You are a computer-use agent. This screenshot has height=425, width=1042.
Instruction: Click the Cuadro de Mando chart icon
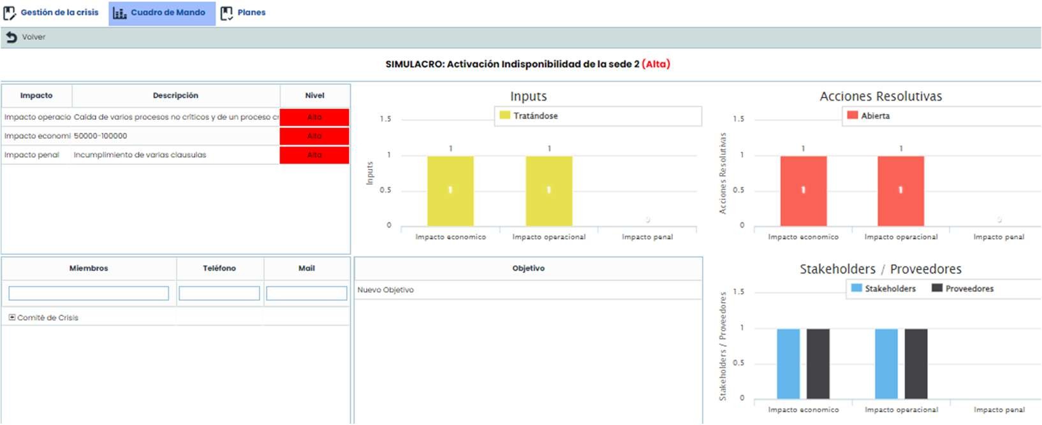pyautogui.click(x=119, y=13)
